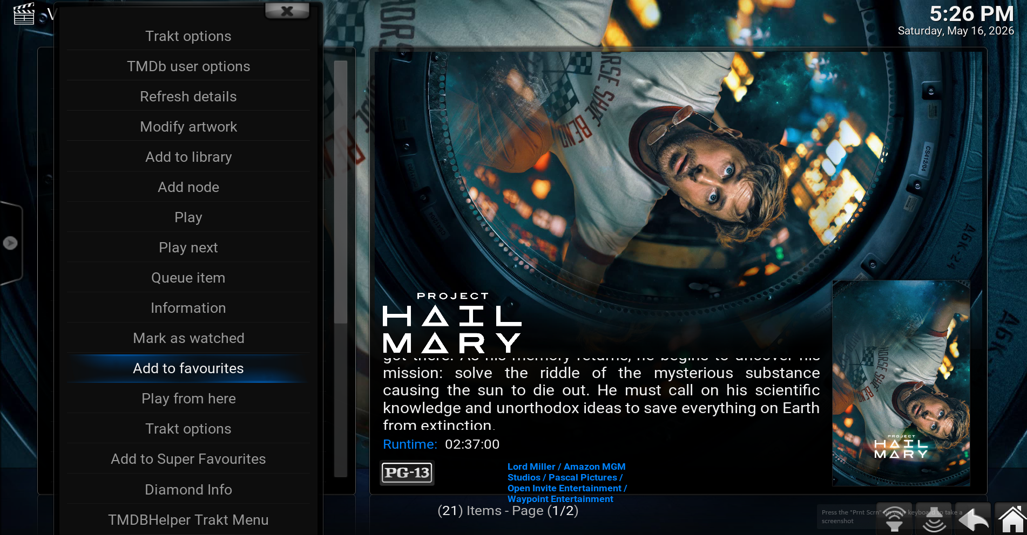The height and width of the screenshot is (535, 1027).
Task: Select the highlighted Add to favourites entry
Action: 188,368
